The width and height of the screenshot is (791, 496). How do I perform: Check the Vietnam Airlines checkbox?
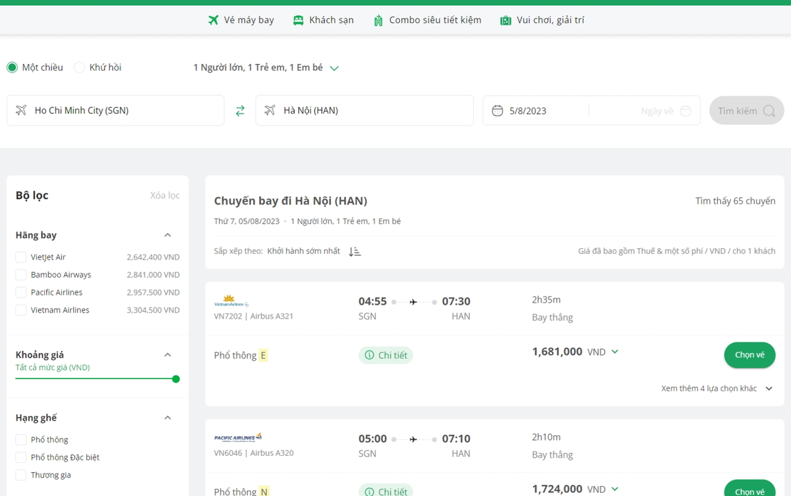(21, 310)
